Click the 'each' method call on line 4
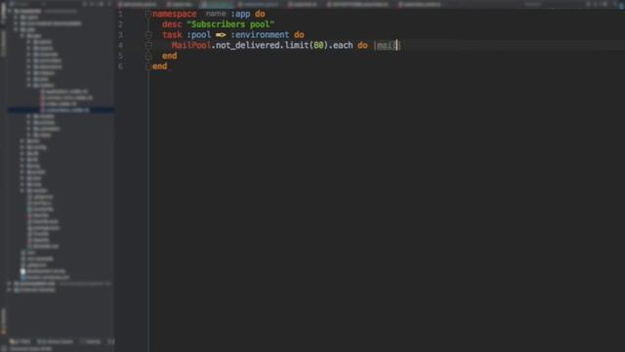The width and height of the screenshot is (625, 352). point(343,45)
